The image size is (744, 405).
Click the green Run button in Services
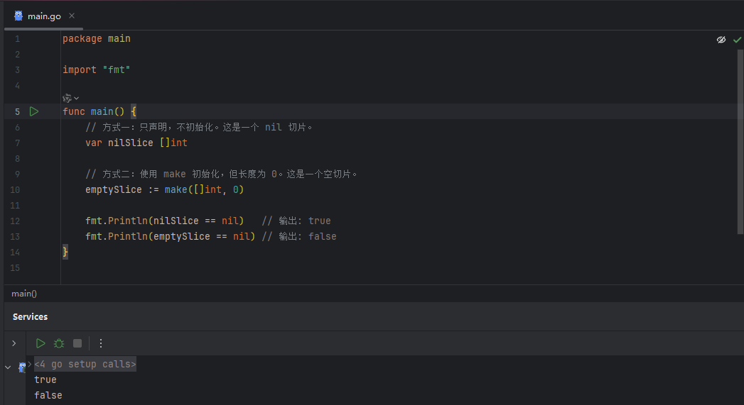pyautogui.click(x=41, y=343)
